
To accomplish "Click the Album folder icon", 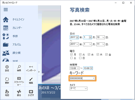I will pyautogui.click(x=6, y=44).
